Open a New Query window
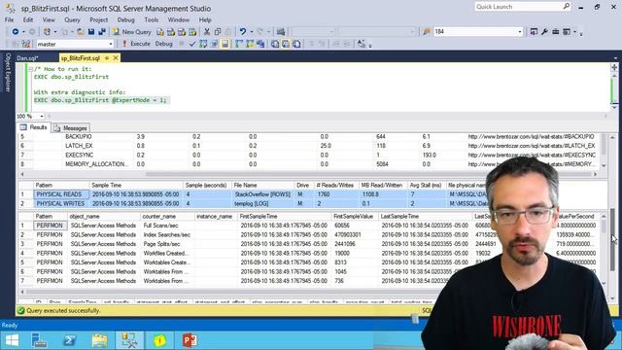This screenshot has height=350, width=622. (132, 32)
